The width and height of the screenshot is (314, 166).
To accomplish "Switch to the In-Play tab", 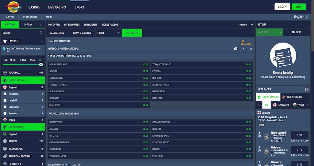I will (x=28, y=24).
